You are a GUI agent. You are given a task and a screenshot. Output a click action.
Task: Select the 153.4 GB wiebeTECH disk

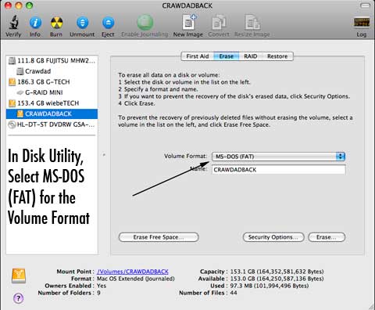52,103
